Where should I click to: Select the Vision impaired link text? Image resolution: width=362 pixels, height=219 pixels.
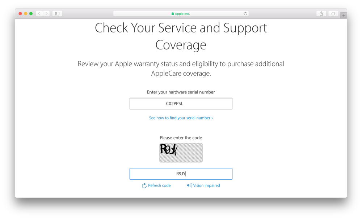point(206,185)
